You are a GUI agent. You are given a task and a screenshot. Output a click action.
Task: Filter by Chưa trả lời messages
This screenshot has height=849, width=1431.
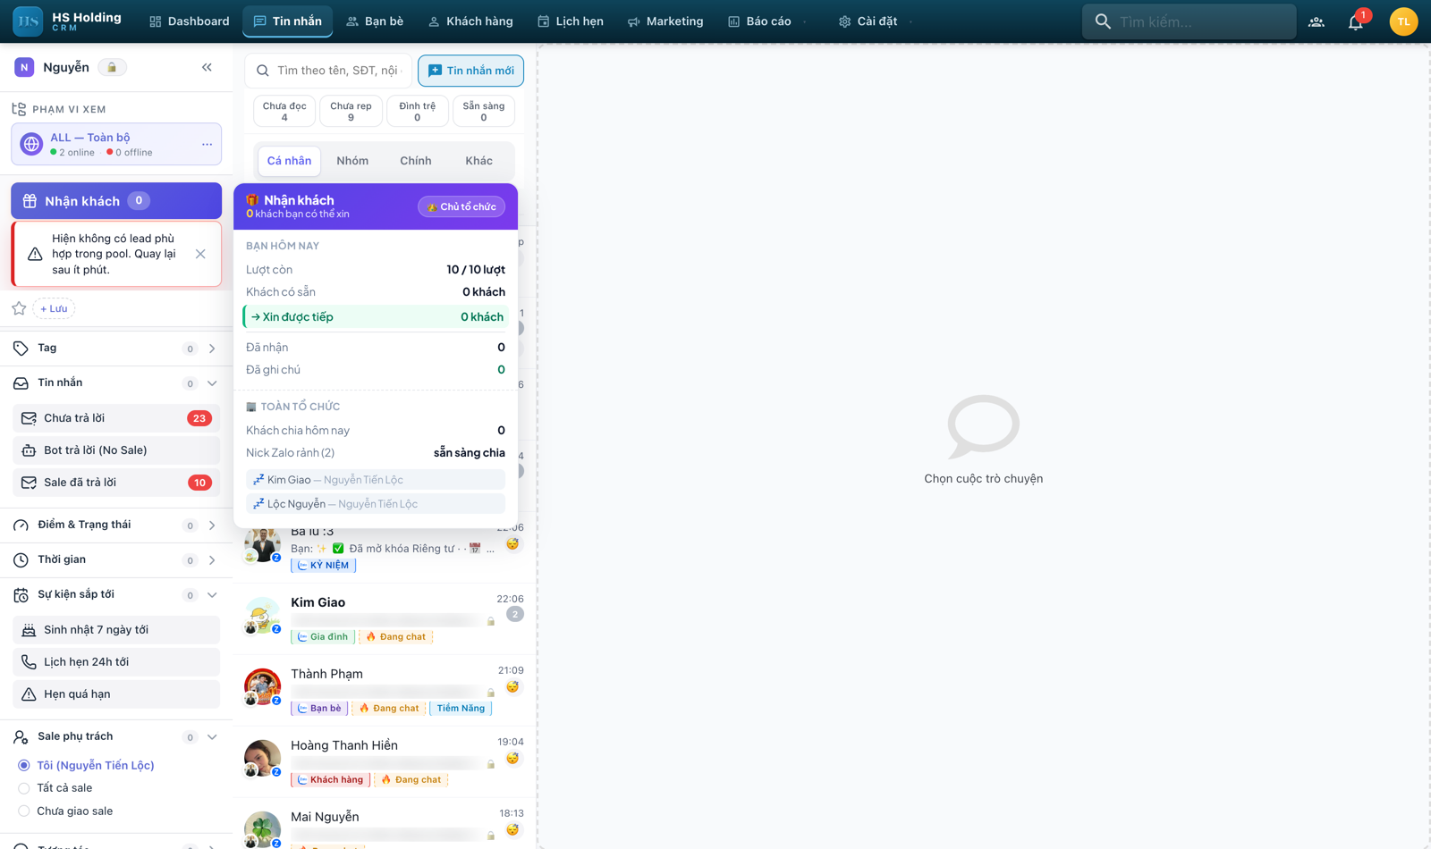pos(116,418)
